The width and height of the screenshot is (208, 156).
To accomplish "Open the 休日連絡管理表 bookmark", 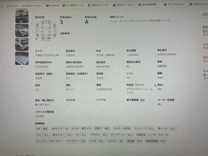I will pos(148,5).
